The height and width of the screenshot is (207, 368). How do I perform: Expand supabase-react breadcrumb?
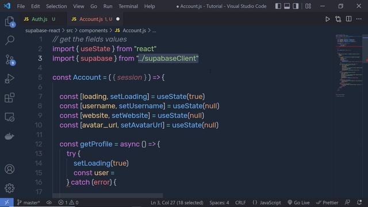coord(43,30)
